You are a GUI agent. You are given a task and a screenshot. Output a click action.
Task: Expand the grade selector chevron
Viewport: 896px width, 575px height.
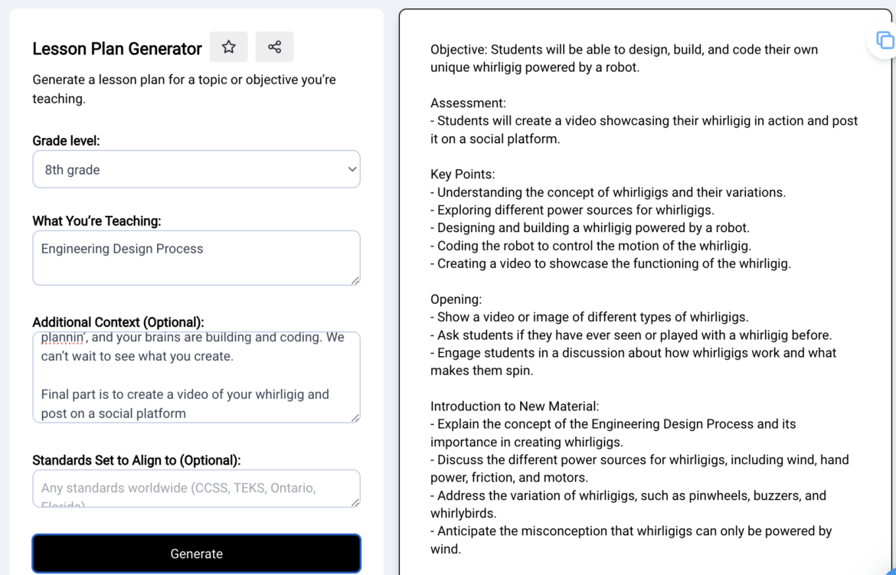352,169
